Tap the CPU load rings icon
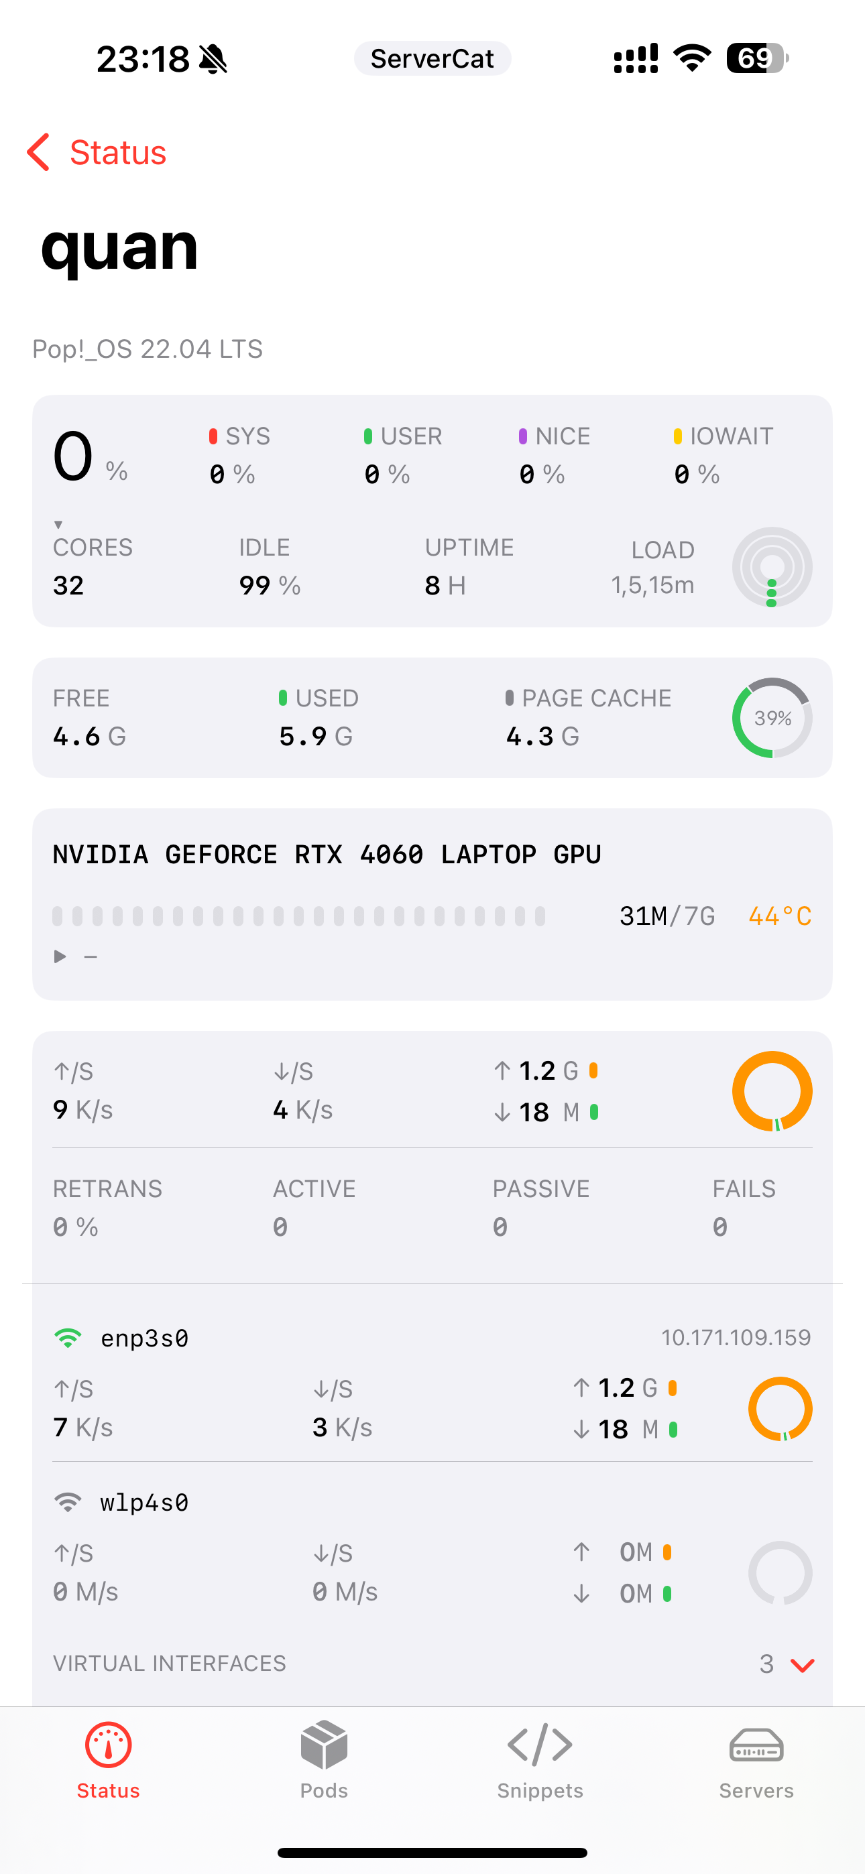Image resolution: width=865 pixels, height=1874 pixels. click(x=772, y=568)
